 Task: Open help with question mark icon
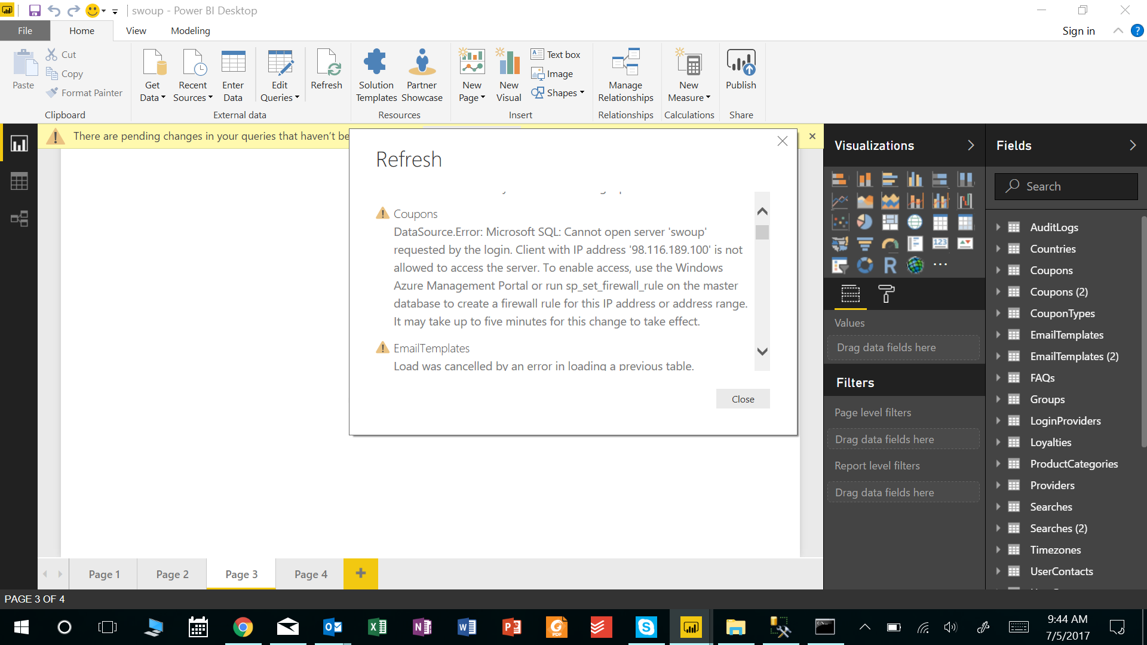(1137, 30)
